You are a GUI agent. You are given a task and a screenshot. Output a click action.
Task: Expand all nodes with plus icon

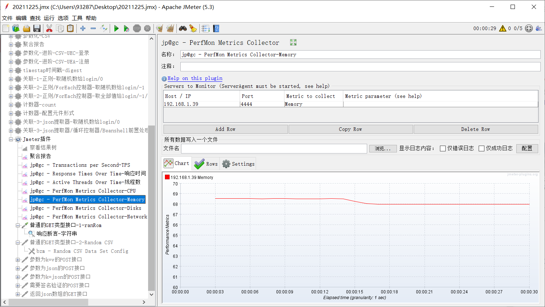click(x=83, y=28)
